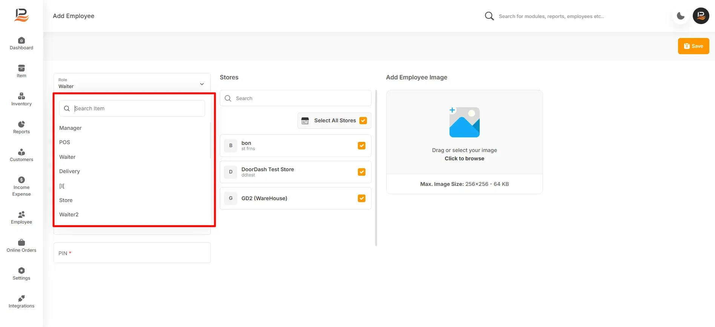Open Income Expense in the sidebar
Viewport: 715px width, 327px height.
point(21,186)
